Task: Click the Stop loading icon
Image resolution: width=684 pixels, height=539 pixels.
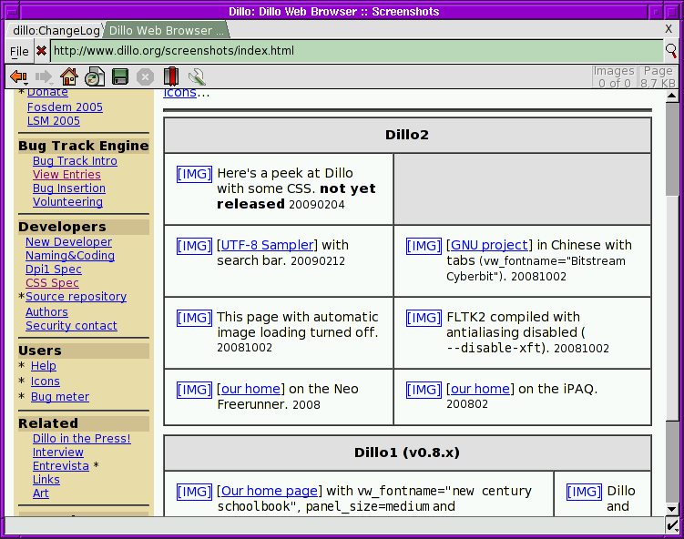Action: point(145,77)
